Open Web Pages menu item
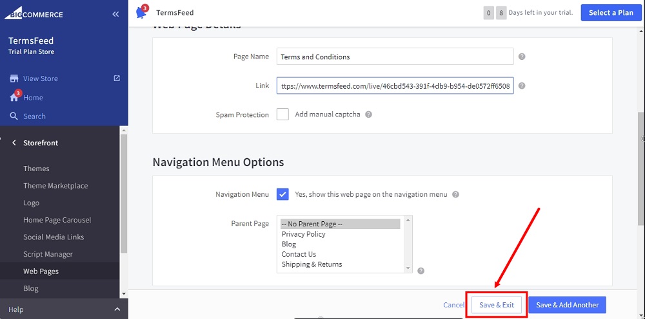This screenshot has width=645, height=319. tap(41, 271)
